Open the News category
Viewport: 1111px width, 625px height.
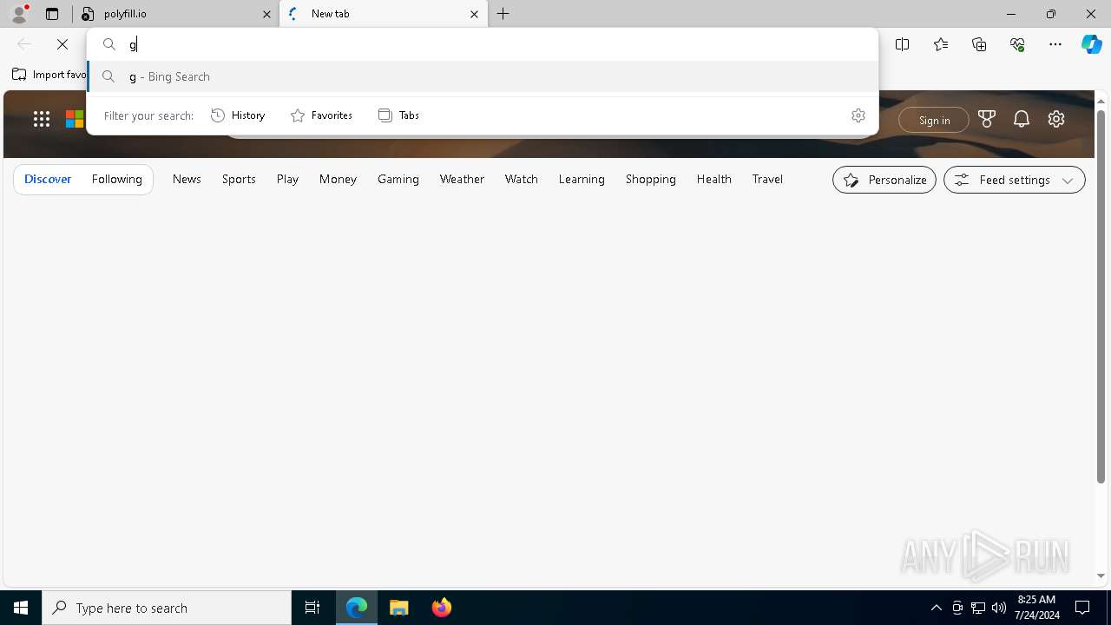187,179
